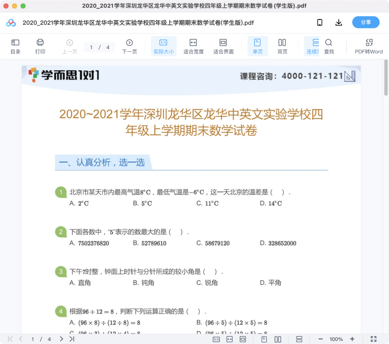Click the section heading 一、认真分析，选一选
This screenshot has height=344, width=389.
pos(102,162)
